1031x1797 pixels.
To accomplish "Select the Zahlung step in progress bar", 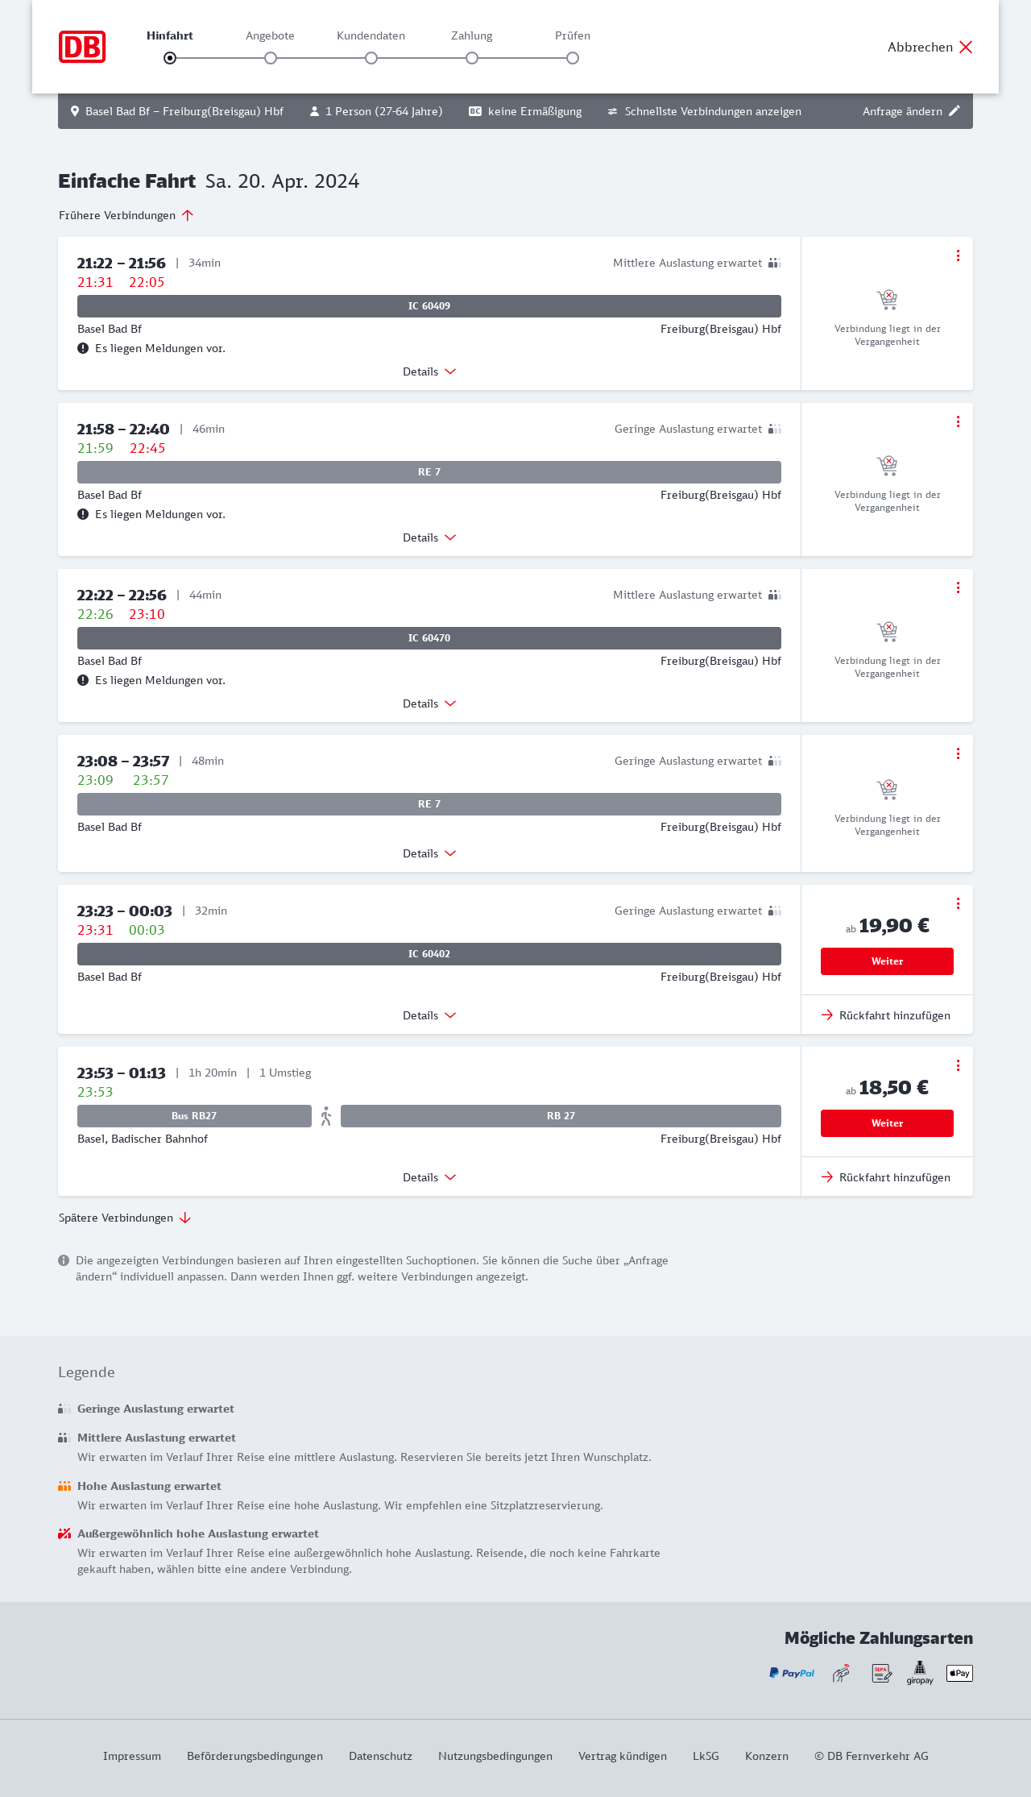I will pos(472,58).
